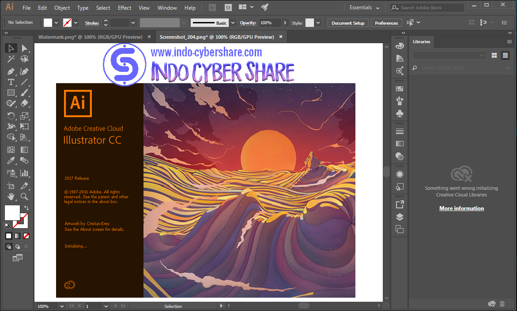Switch to the Libraries panel tab

coord(421,41)
